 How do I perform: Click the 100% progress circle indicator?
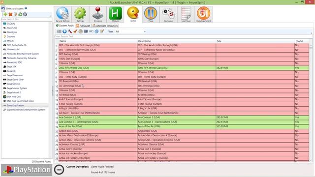[x=59, y=170]
